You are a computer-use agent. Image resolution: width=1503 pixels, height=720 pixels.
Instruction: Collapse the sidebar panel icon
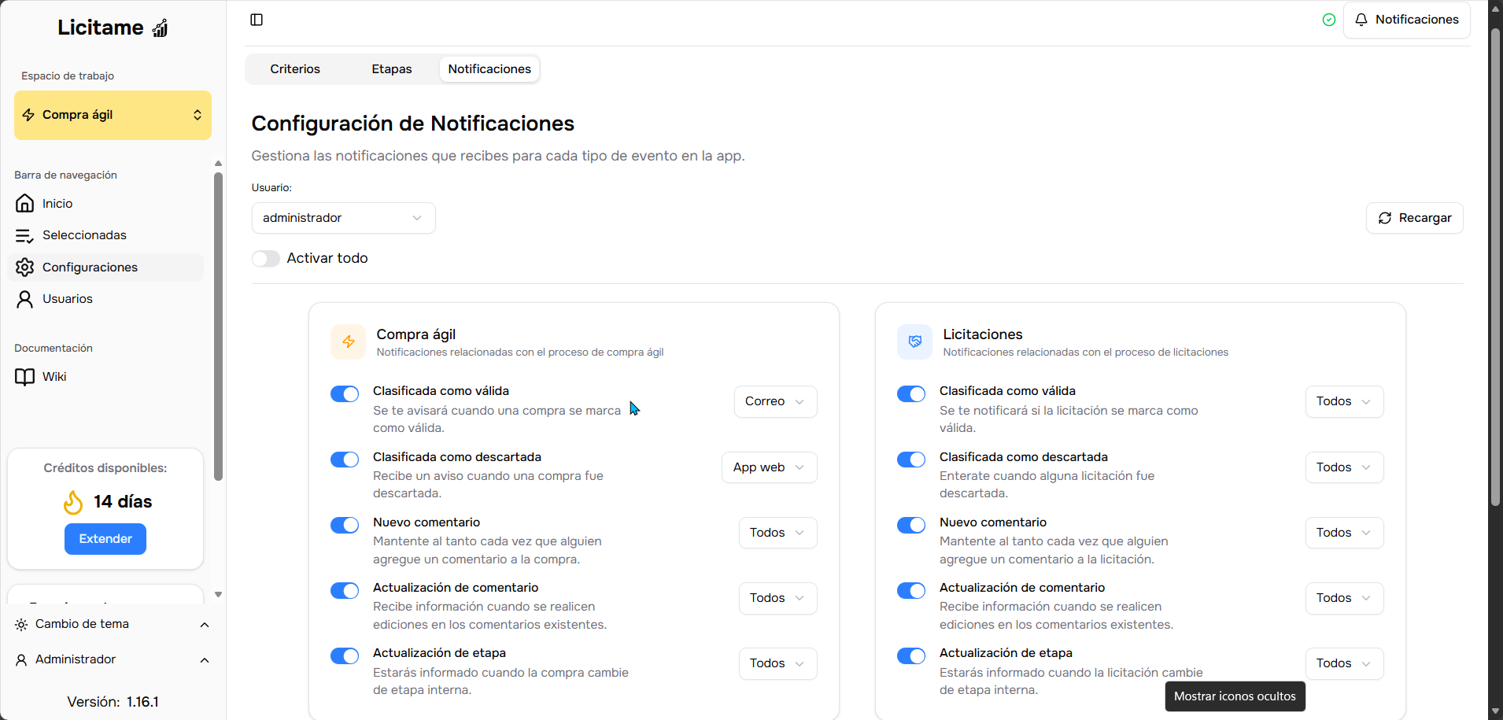(257, 20)
